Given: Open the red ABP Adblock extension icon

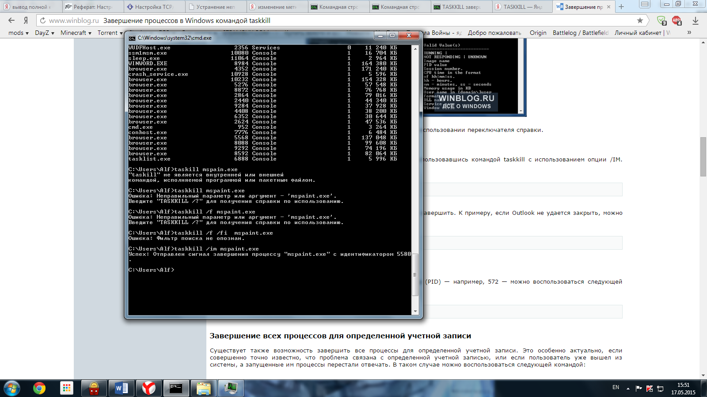Looking at the screenshot, I should pos(677,20).
